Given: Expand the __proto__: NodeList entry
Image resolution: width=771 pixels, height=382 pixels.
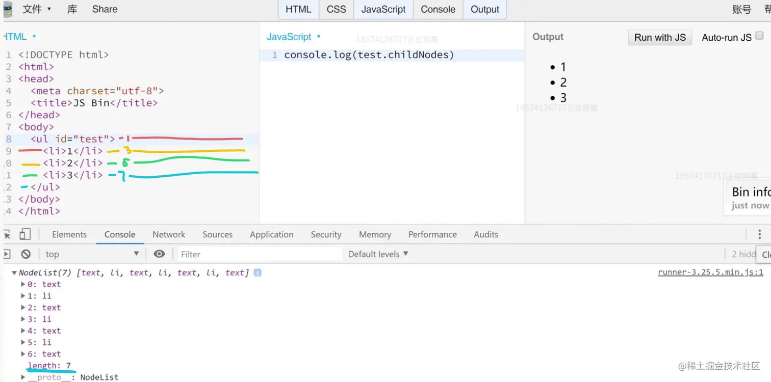Looking at the screenshot, I should pos(23,377).
